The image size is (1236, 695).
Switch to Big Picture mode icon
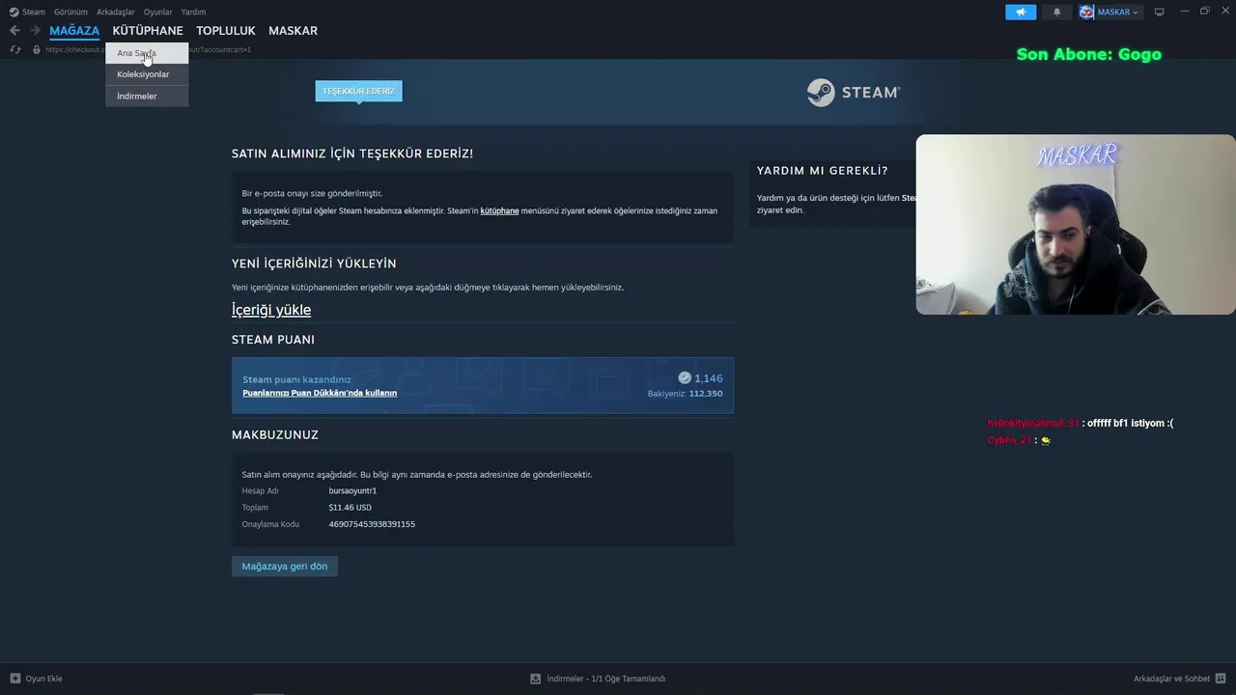1160,12
